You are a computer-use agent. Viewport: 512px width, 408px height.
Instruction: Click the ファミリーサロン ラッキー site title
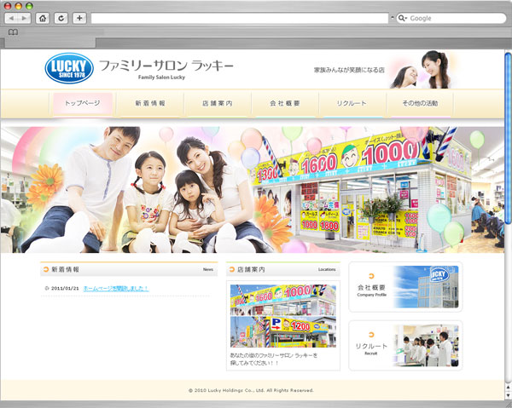point(166,66)
